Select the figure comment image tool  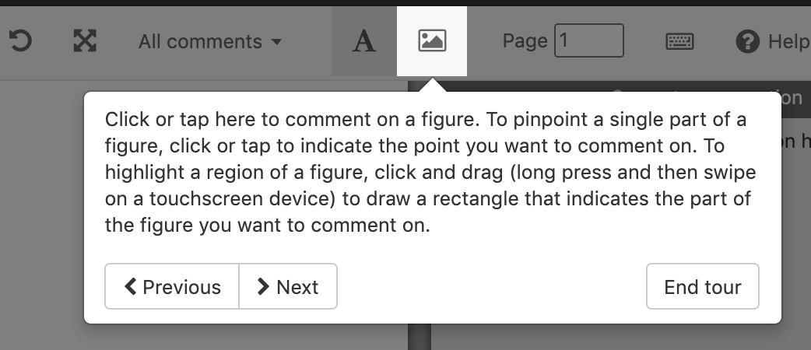[432, 41]
